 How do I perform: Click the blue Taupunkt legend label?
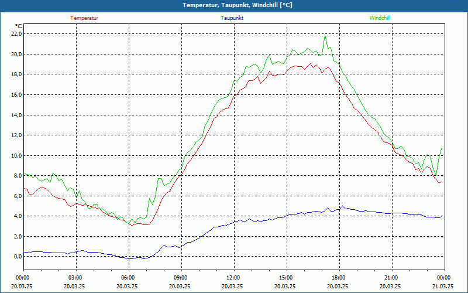pos(232,18)
